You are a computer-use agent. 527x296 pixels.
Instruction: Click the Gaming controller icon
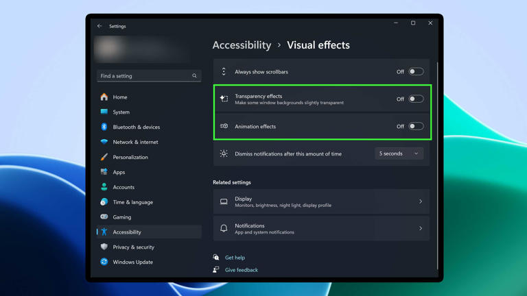pos(104,217)
